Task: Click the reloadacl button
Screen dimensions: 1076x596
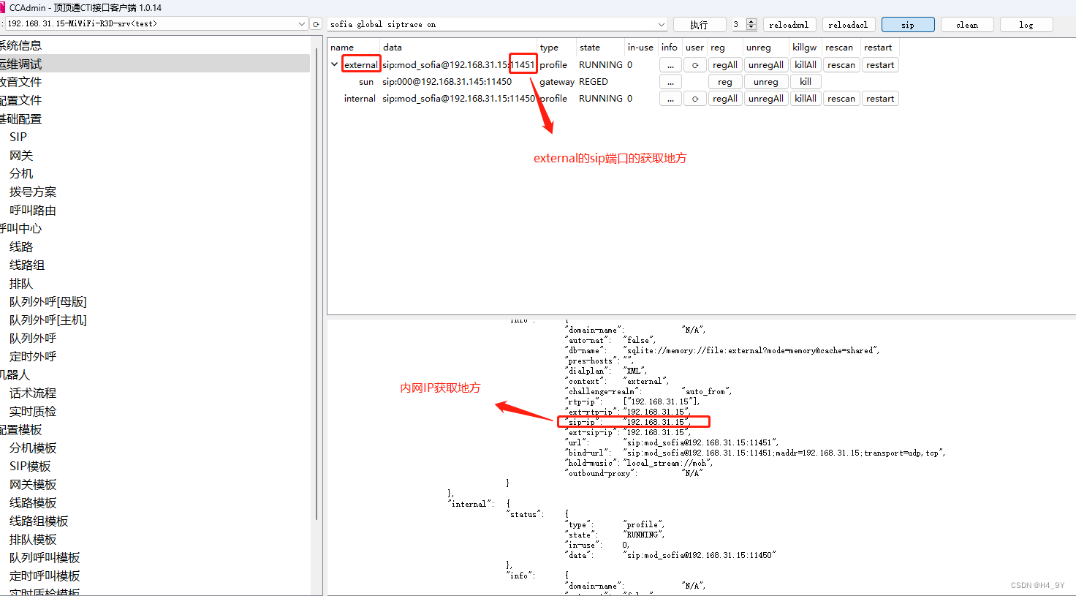Action: click(x=849, y=24)
